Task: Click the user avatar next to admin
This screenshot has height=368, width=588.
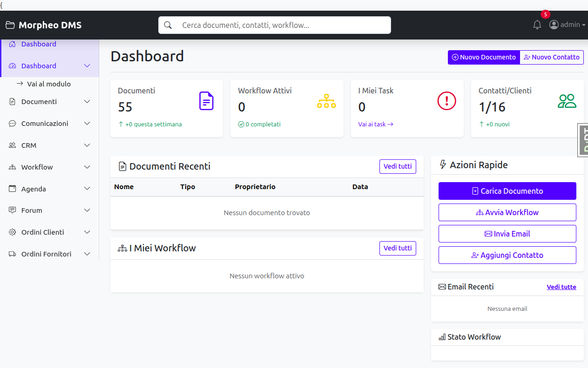Action: [x=554, y=25]
